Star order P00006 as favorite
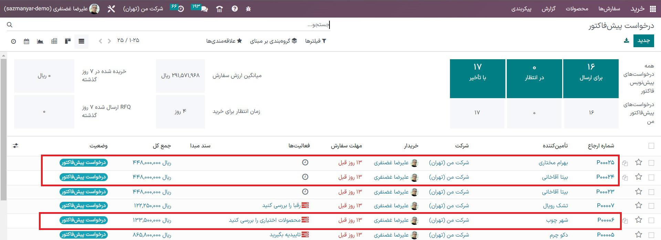This screenshot has width=661, height=240. coord(639,220)
